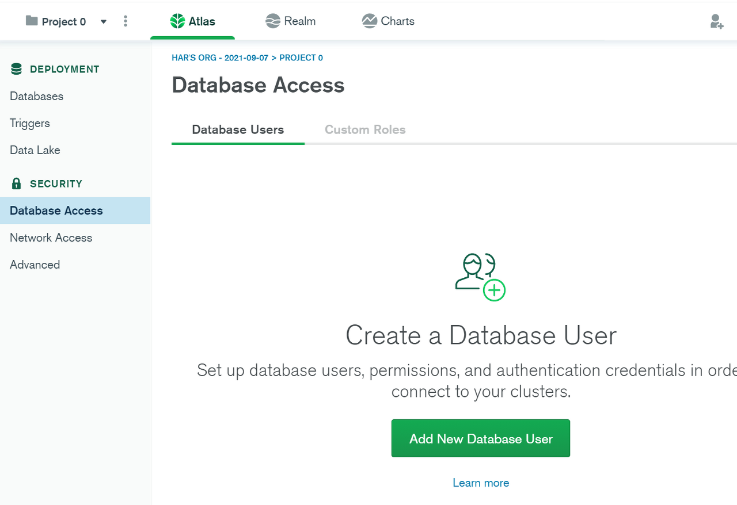This screenshot has height=505, width=737.
Task: Open Network Access in the sidebar
Action: click(x=51, y=238)
